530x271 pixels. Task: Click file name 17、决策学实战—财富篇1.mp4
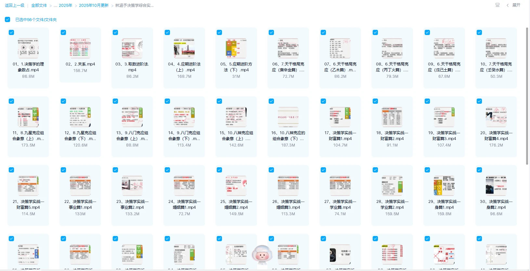(x=340, y=136)
